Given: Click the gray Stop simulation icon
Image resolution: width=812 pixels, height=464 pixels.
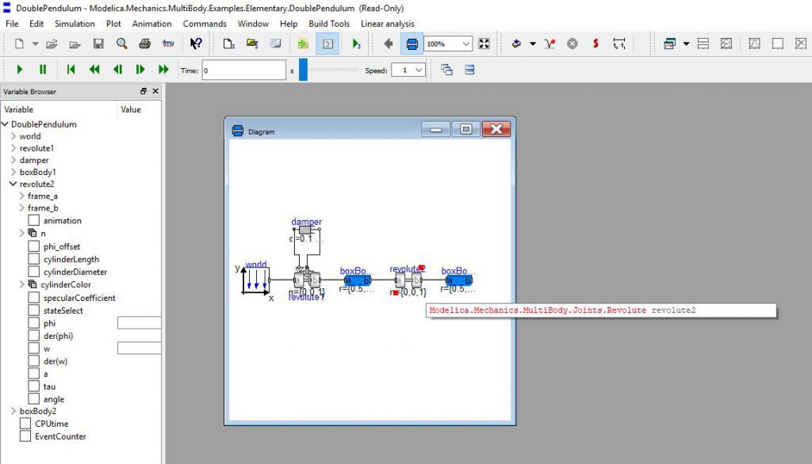Looking at the screenshot, I should (573, 44).
